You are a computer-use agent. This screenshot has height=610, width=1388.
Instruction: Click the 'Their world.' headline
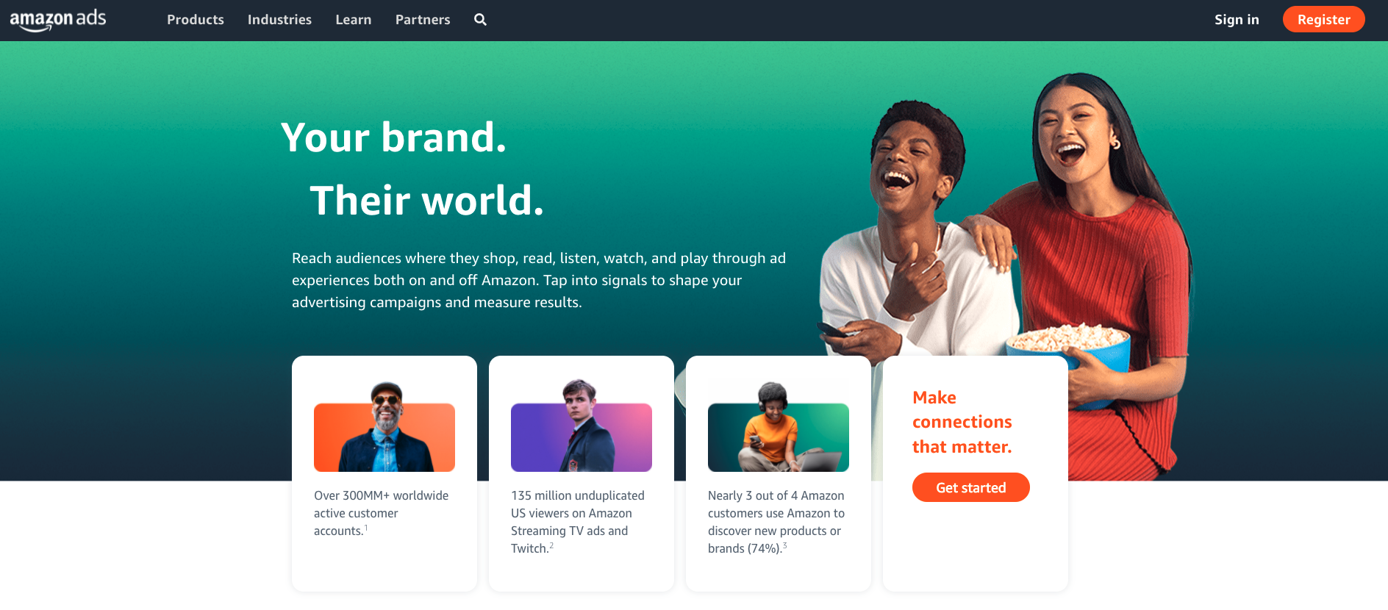(x=427, y=200)
